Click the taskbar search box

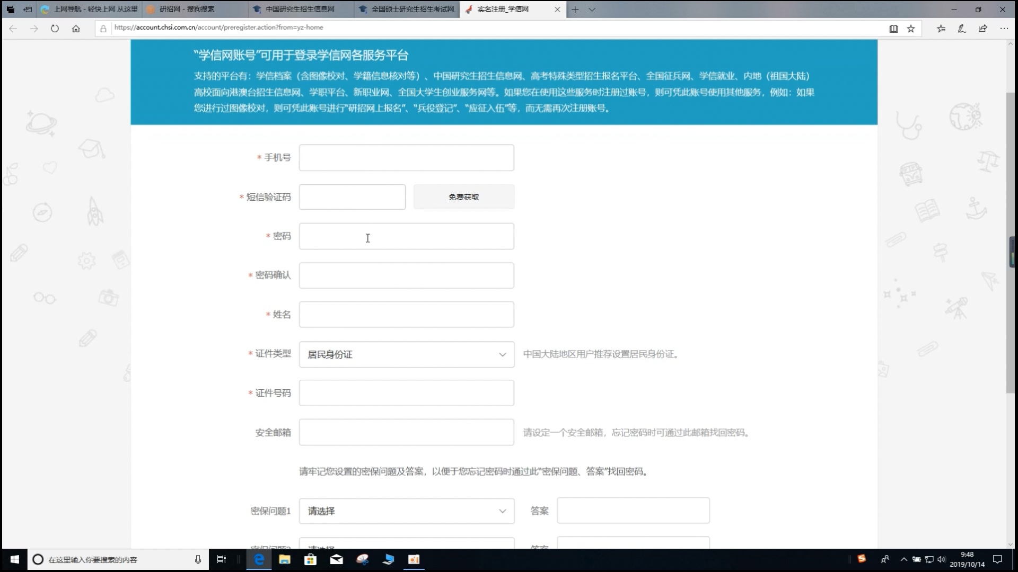pos(118,559)
